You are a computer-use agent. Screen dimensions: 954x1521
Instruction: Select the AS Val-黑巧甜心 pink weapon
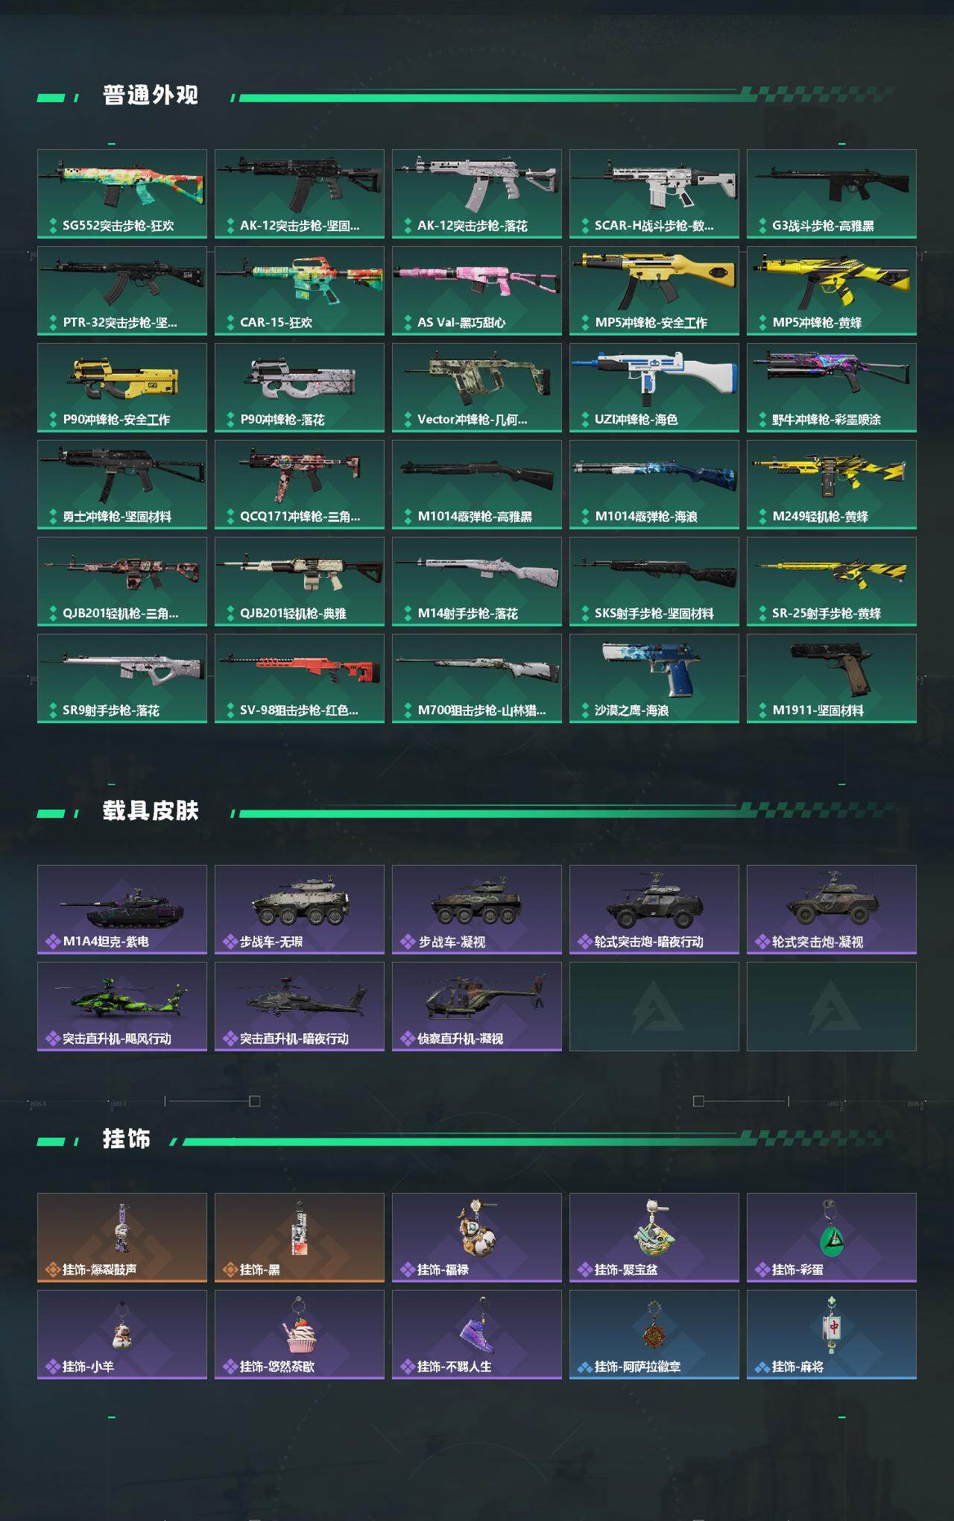(x=477, y=291)
